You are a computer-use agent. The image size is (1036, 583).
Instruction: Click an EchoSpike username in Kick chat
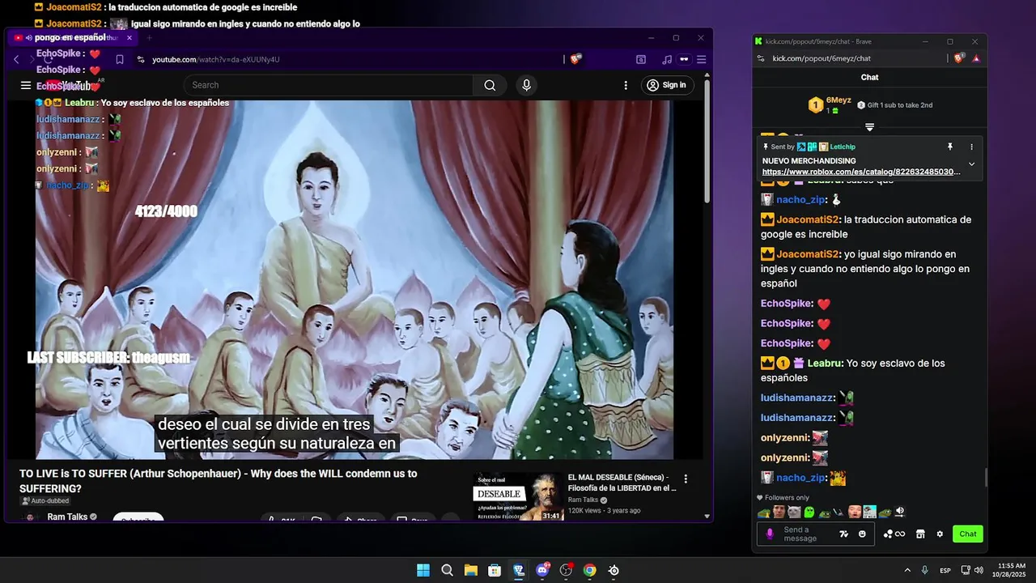(785, 304)
